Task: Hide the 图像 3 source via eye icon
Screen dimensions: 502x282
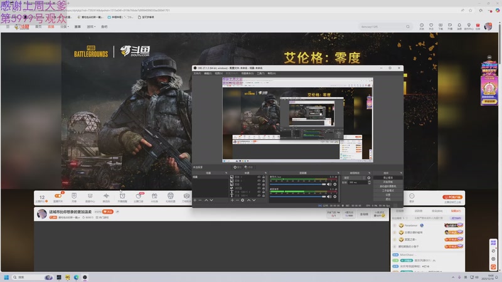Action: click(259, 177)
